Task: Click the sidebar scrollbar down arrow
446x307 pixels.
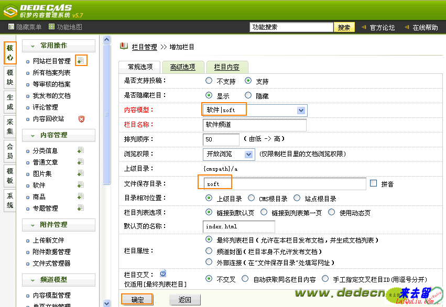Action: point(107,303)
